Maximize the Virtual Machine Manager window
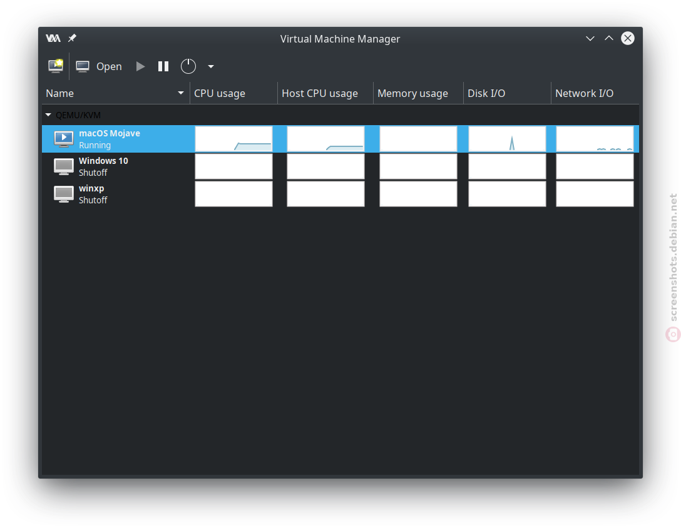This screenshot has width=681, height=528. (609, 38)
